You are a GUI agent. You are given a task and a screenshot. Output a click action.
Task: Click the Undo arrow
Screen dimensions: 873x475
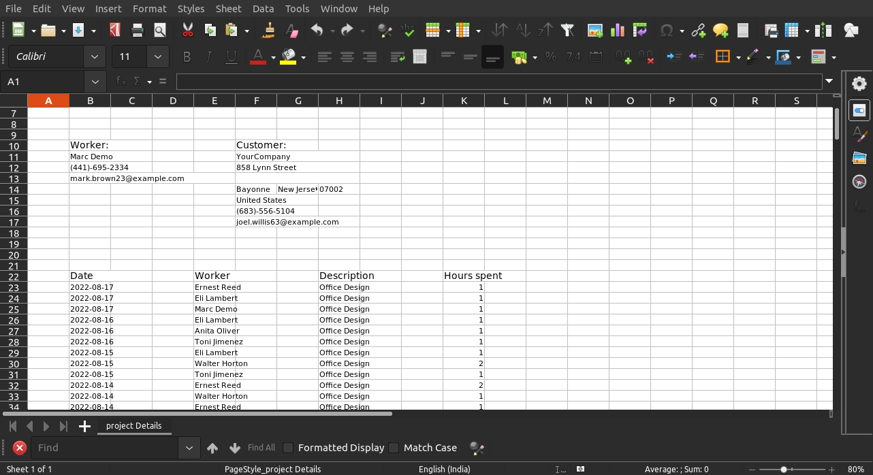point(317,30)
